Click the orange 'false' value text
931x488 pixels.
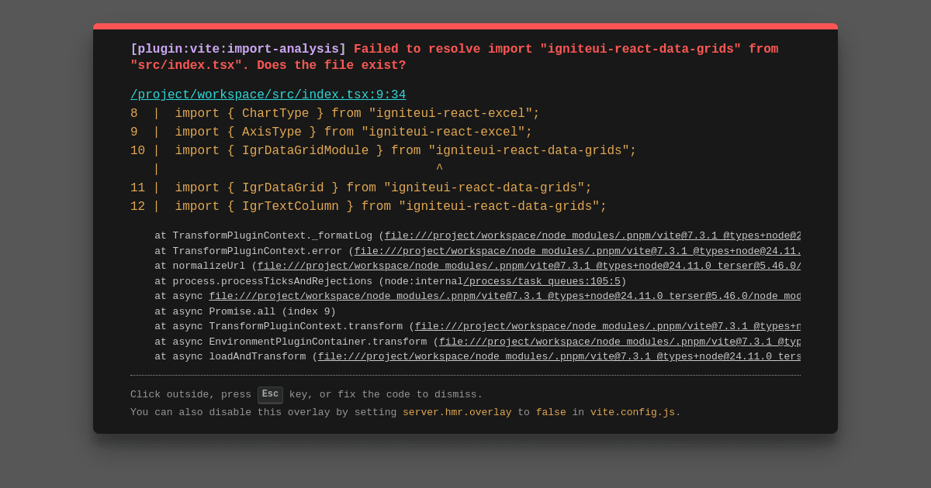[551, 413]
